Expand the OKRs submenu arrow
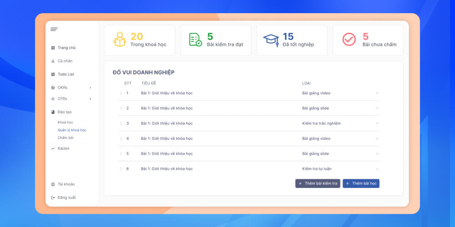 pos(91,88)
